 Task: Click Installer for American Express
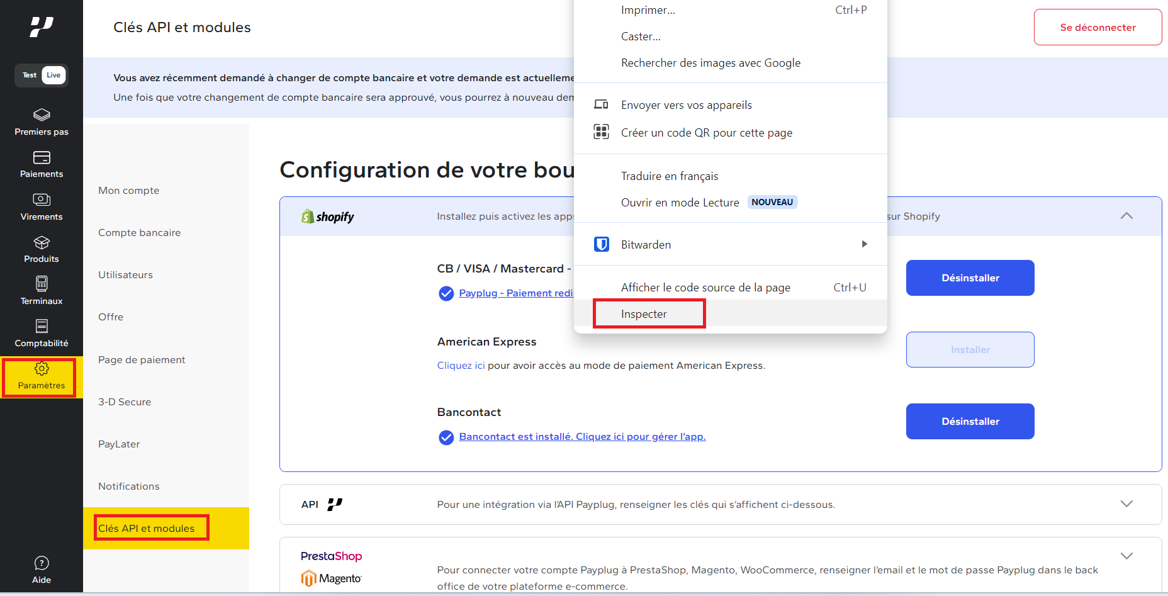(x=970, y=349)
